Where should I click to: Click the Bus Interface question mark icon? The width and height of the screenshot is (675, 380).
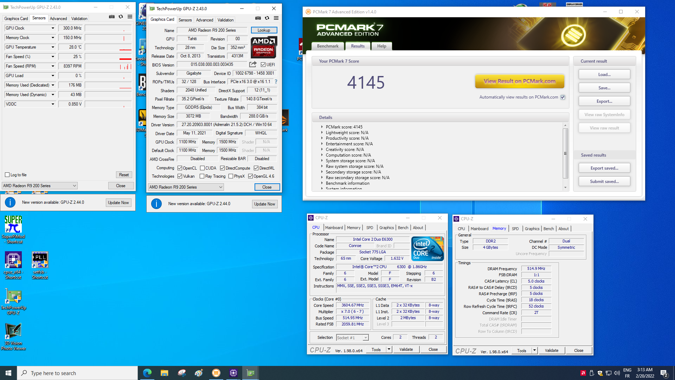coord(276,82)
